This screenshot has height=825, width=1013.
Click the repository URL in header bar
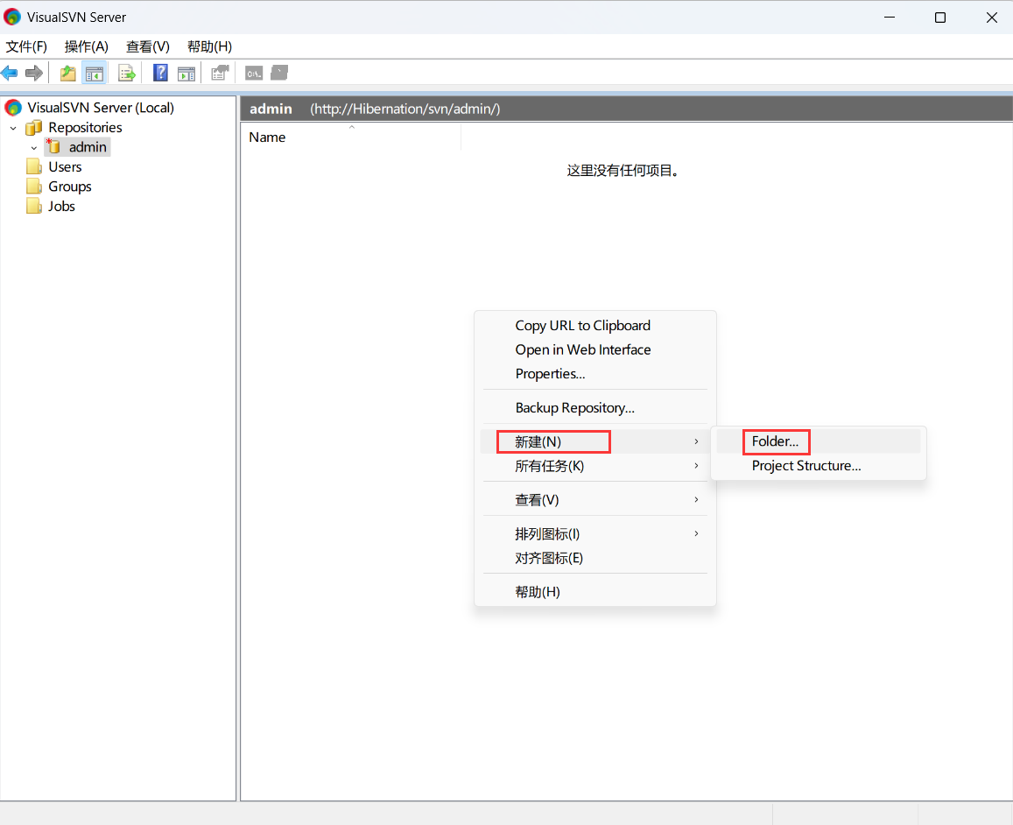tap(405, 109)
